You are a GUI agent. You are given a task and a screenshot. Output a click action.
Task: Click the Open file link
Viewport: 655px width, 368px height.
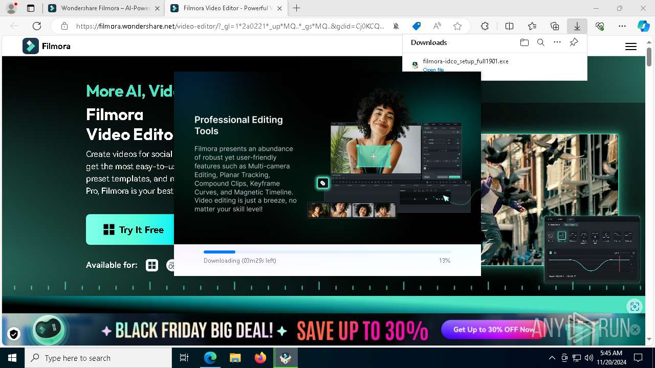point(433,70)
